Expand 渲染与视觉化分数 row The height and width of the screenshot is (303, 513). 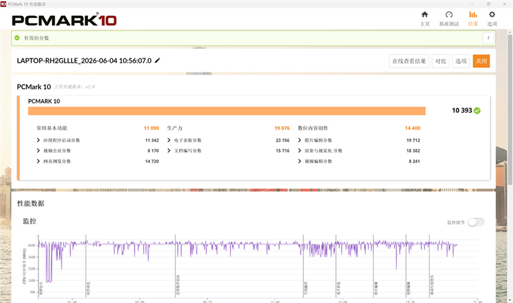[x=299, y=151]
